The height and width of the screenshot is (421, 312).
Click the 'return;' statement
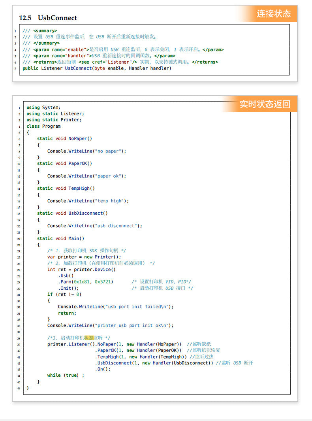point(67,313)
